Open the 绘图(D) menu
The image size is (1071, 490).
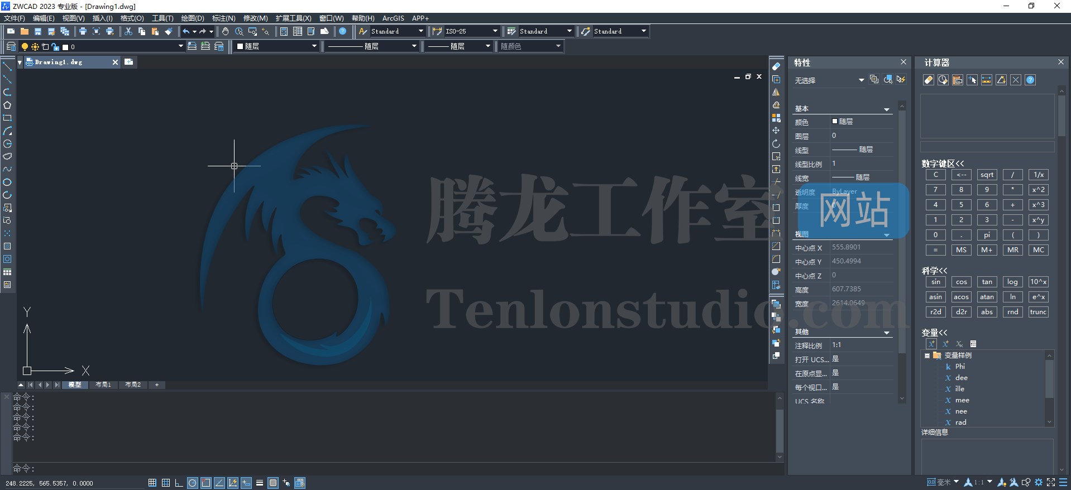193,18
